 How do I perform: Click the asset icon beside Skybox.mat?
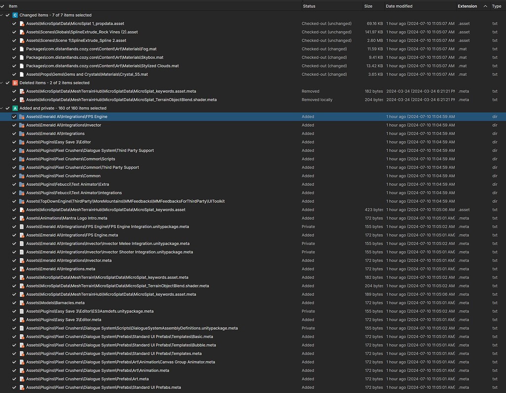click(x=22, y=57)
